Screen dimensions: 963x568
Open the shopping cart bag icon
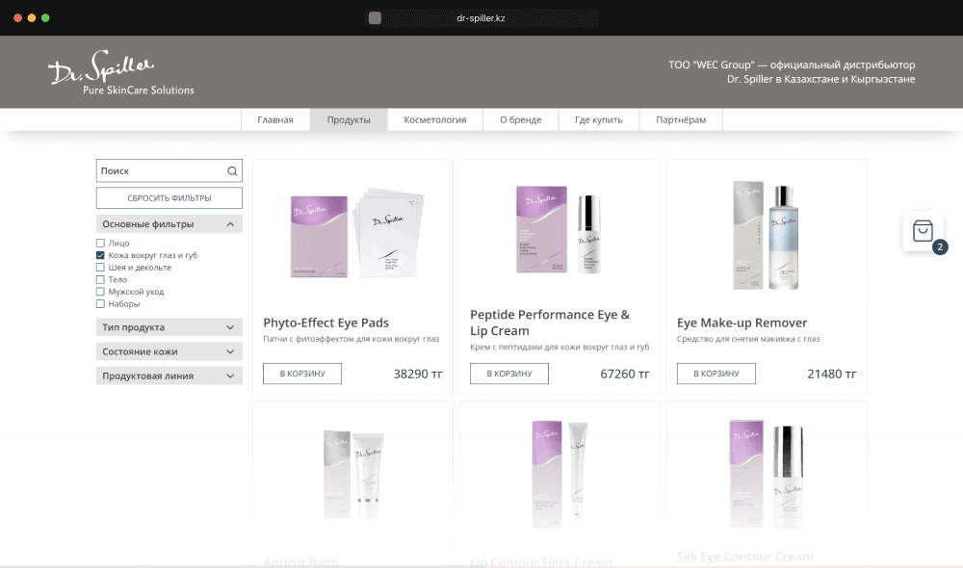(922, 230)
